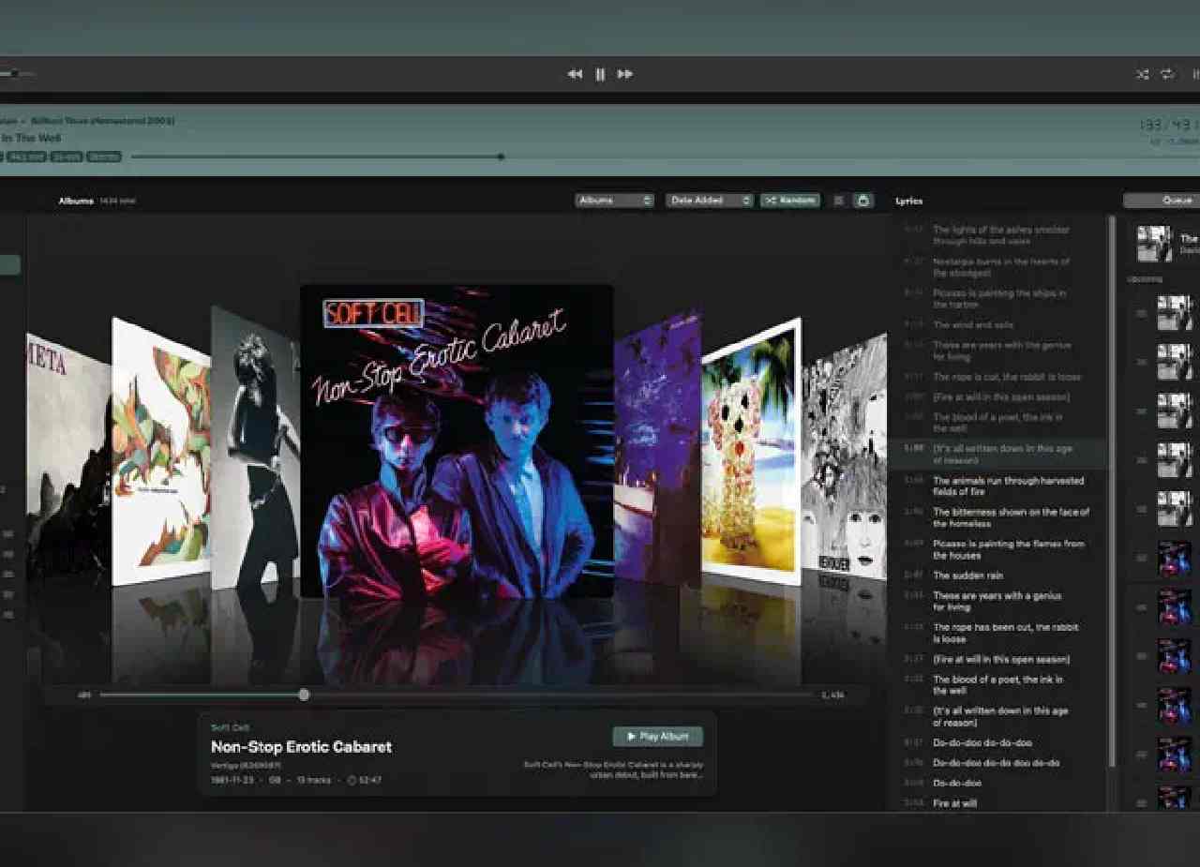Open the Lyrics panel tab
This screenshot has height=867, width=1200.
(x=909, y=201)
